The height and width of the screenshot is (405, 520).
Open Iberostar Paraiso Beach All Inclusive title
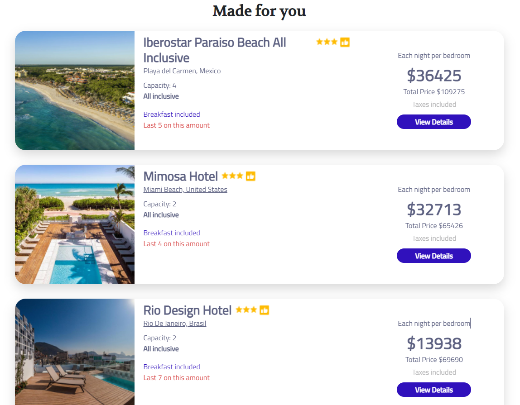214,50
